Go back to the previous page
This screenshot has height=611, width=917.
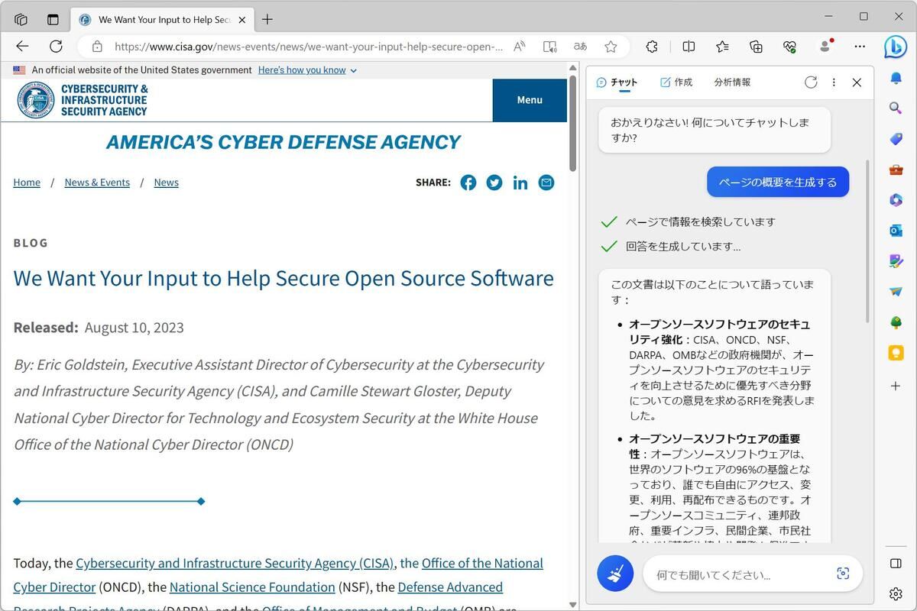[22, 47]
